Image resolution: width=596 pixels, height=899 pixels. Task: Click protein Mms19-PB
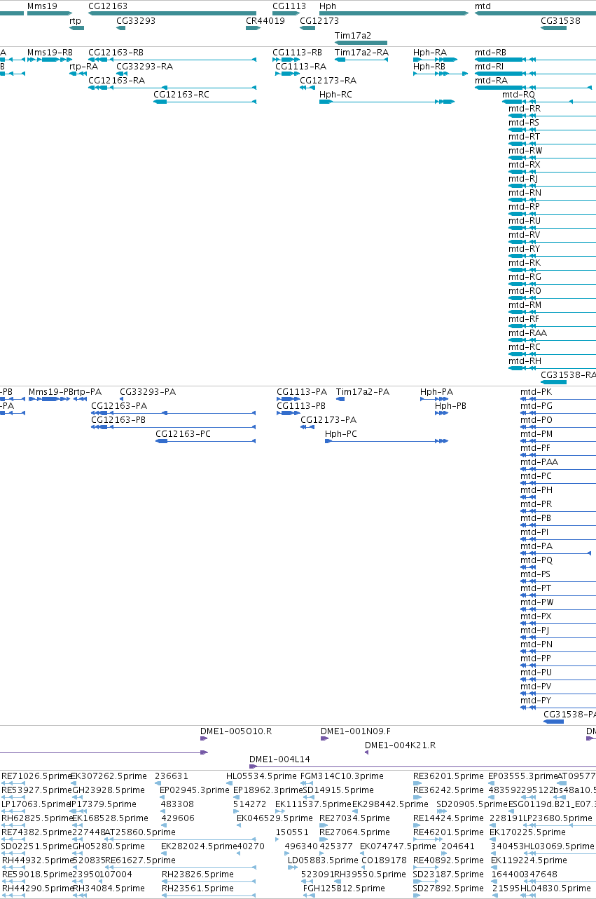pos(51,392)
